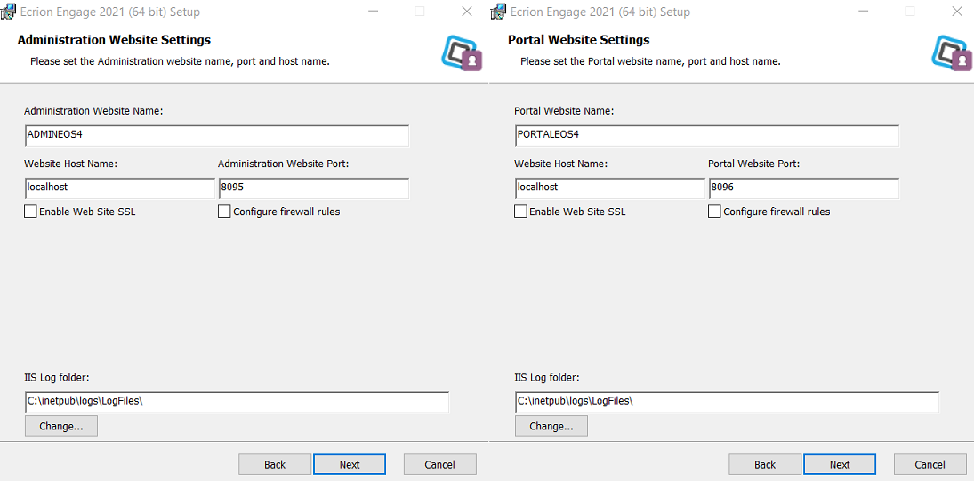Click the 'Administration Website Name:' label
This screenshot has width=974, height=481.
93,111
